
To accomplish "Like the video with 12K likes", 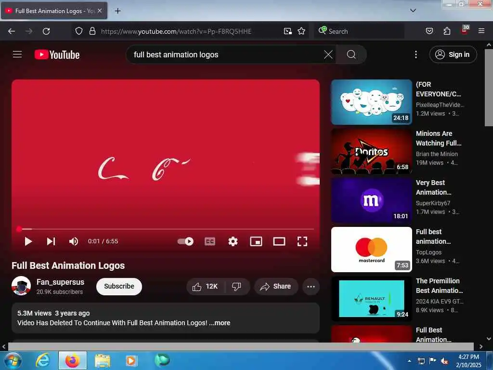I will [x=205, y=286].
